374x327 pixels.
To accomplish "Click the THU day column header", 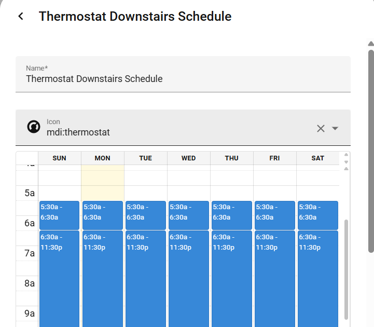I will point(232,158).
